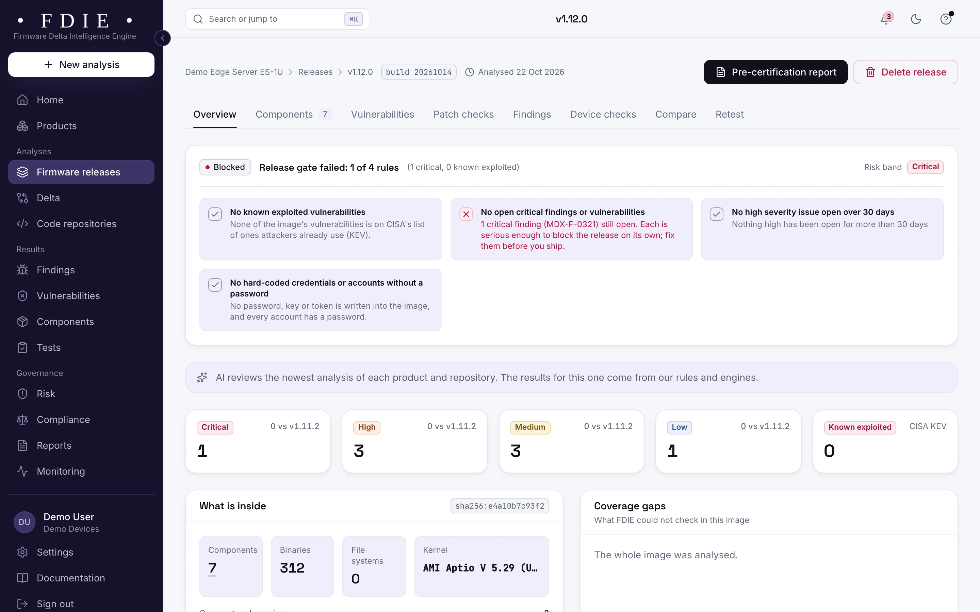Open Findings under Results in sidebar

(81, 270)
